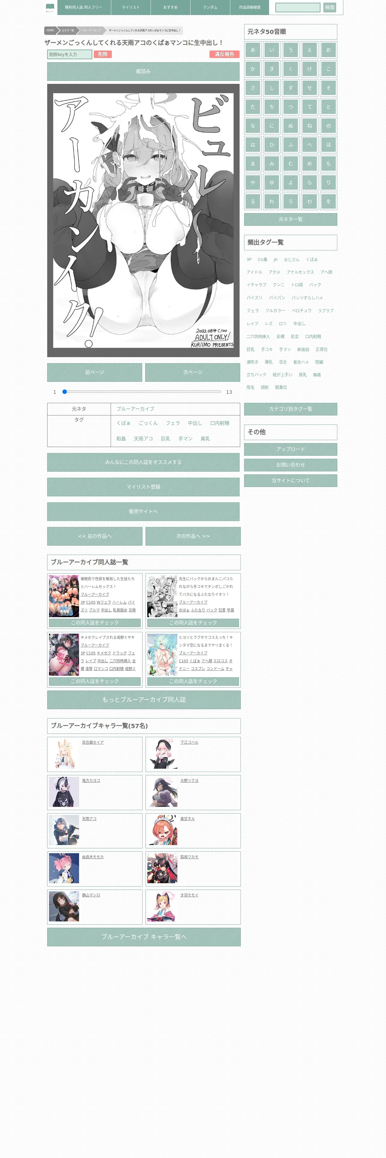Viewport: 386px width, 1158px height.
Task: Select や kana tile
Action: tap(253, 182)
